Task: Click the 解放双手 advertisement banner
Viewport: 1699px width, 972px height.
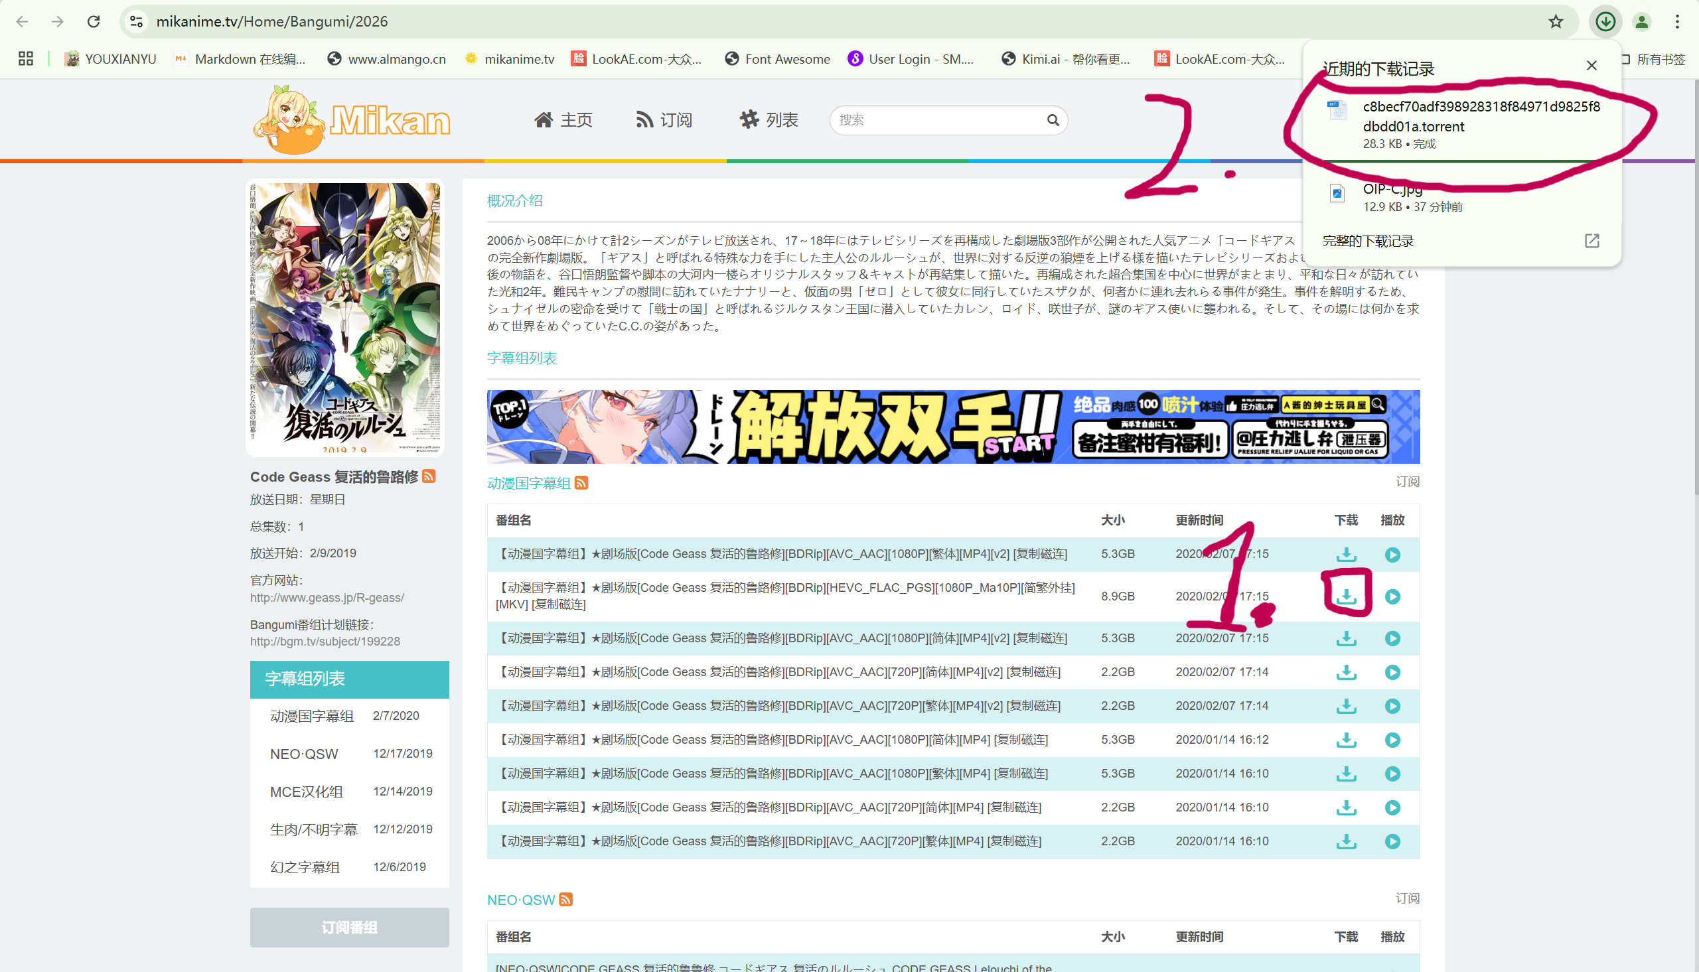Action: click(x=953, y=427)
